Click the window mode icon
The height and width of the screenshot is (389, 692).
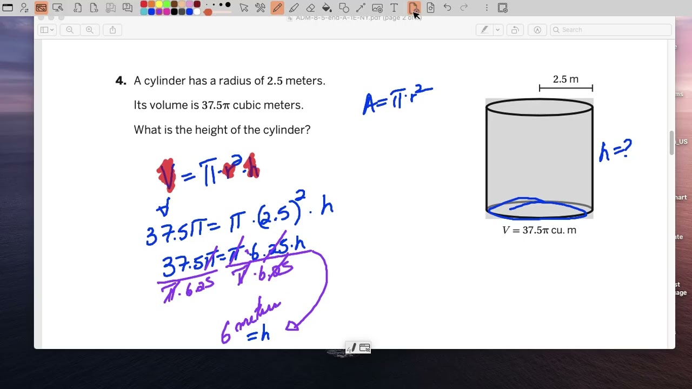[8, 8]
